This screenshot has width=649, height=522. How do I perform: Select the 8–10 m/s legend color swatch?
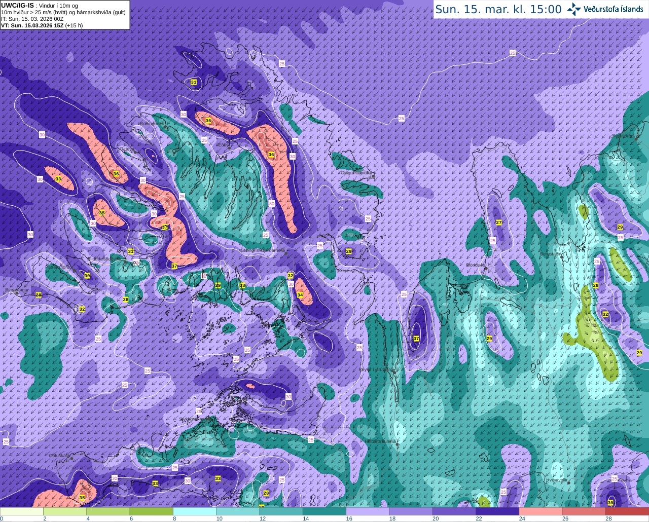tap(195, 511)
